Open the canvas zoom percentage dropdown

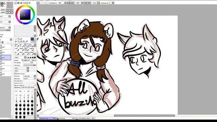[x=65, y=3]
